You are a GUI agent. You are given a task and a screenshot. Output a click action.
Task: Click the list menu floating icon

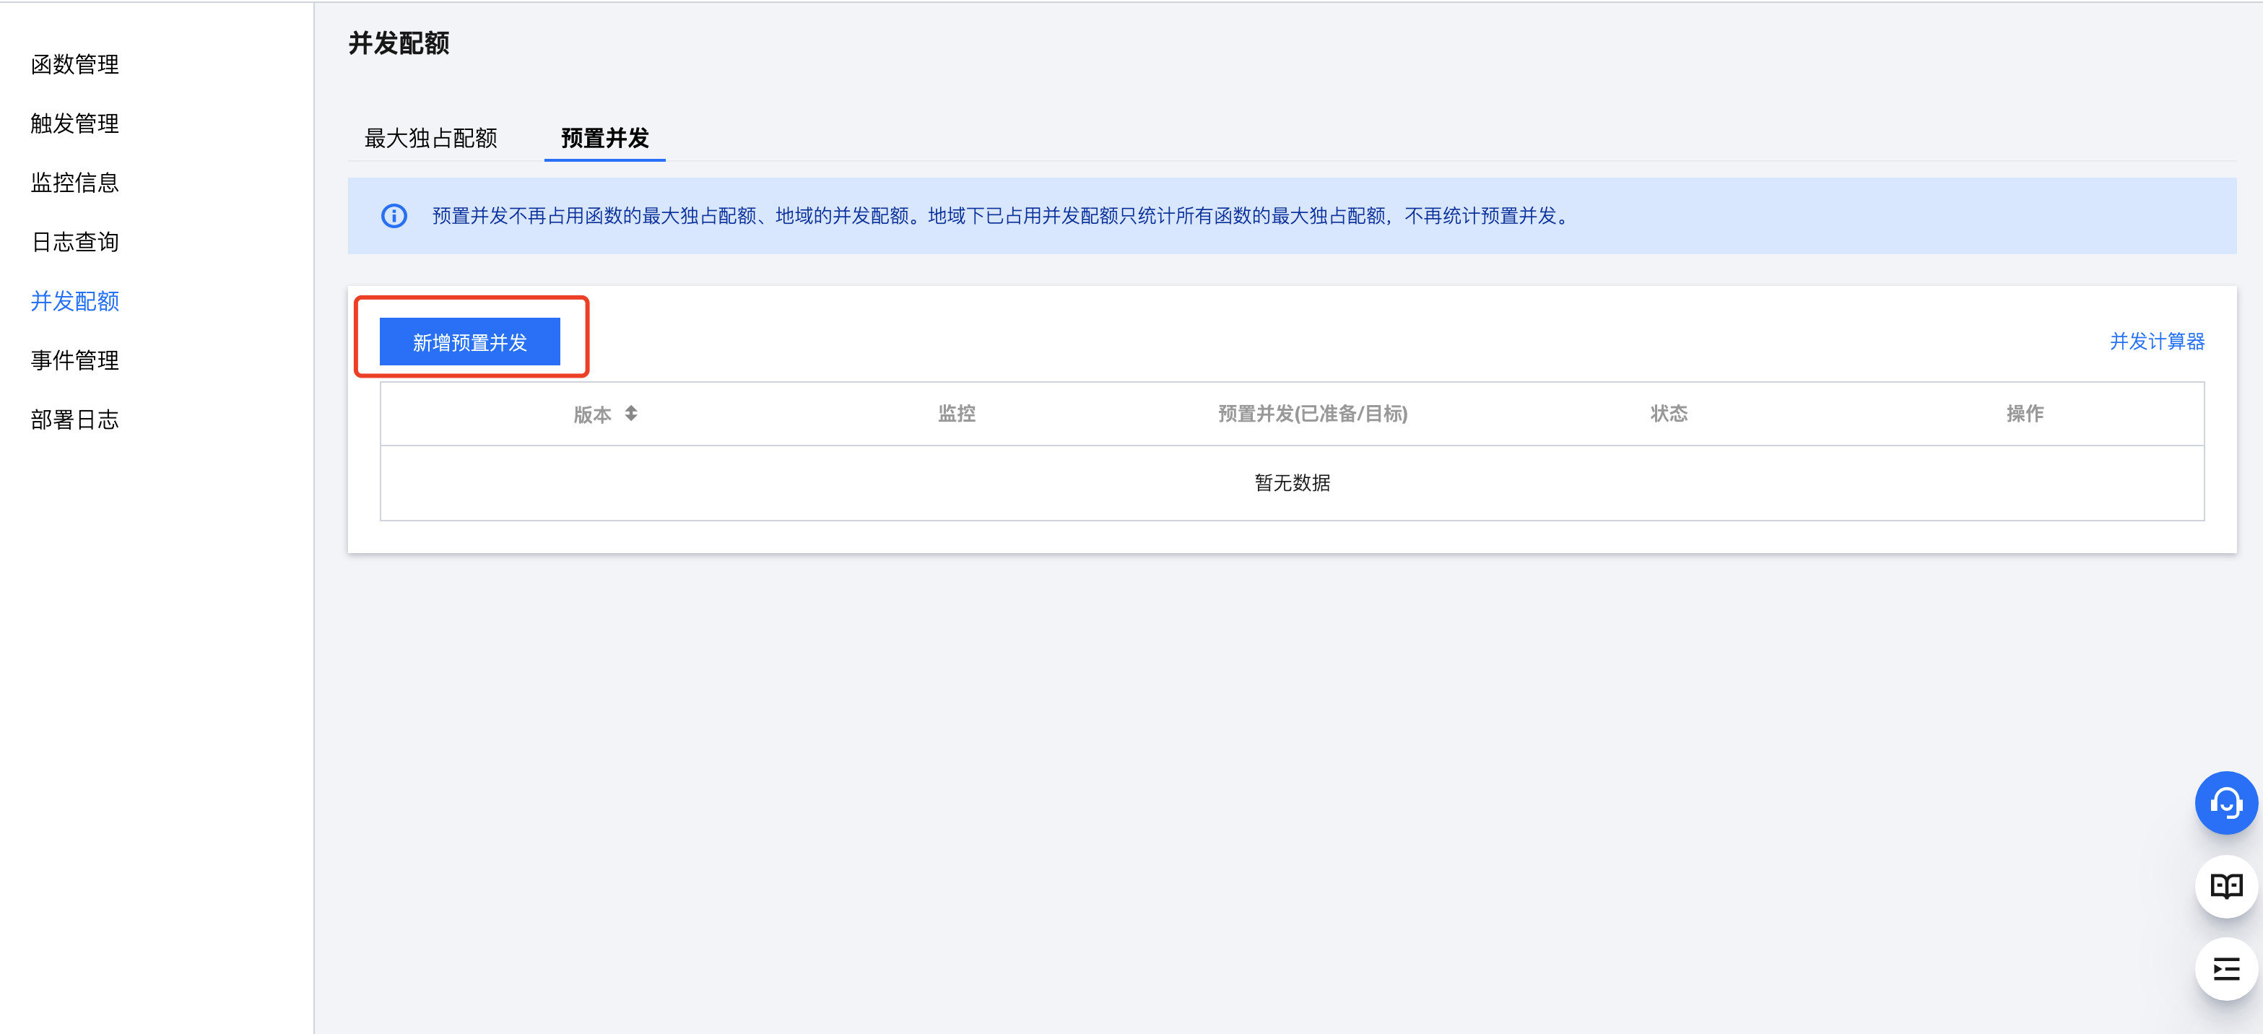coord(2225,969)
